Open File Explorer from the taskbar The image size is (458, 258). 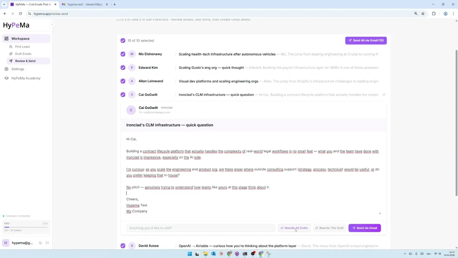point(205,254)
